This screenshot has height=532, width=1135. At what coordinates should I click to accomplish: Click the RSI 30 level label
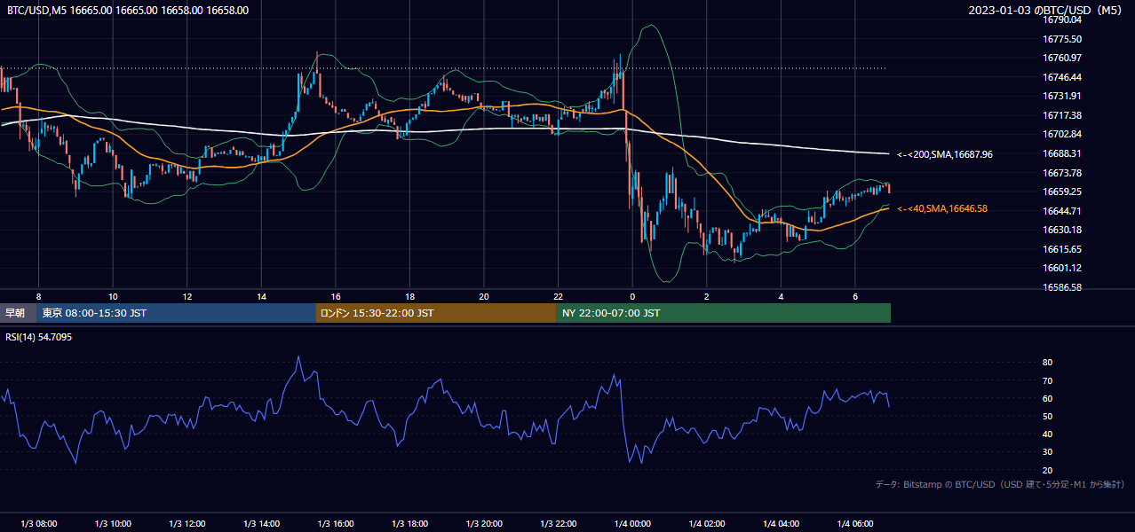[1048, 452]
